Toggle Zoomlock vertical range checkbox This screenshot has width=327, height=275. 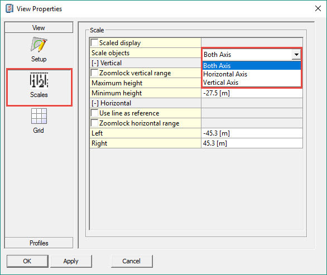coord(94,73)
